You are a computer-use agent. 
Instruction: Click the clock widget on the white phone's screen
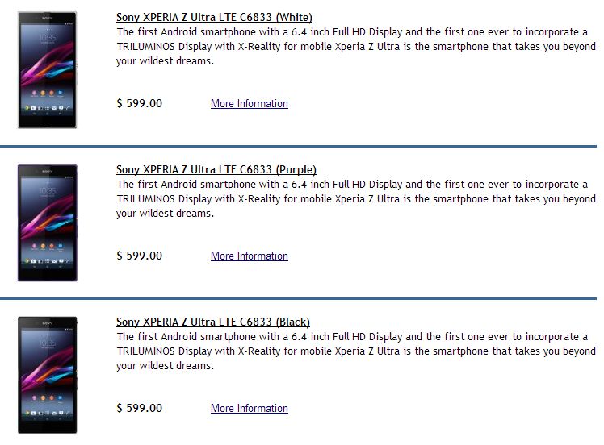pyautogui.click(x=47, y=39)
